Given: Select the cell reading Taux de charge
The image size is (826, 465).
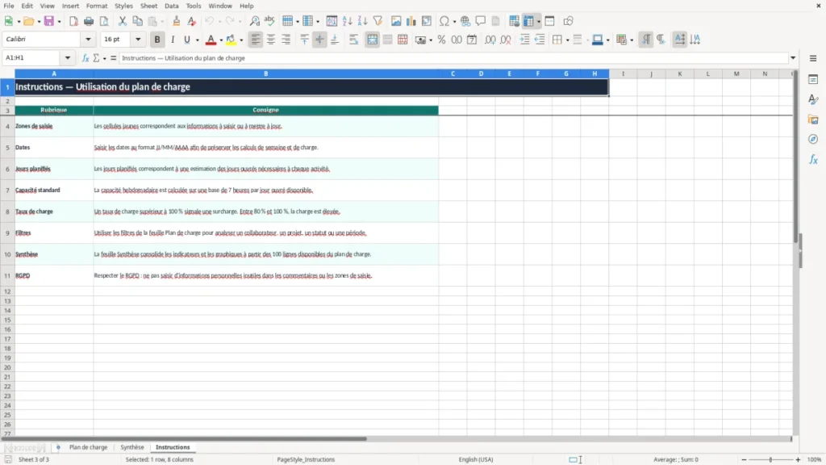Looking at the screenshot, I should 54,212.
